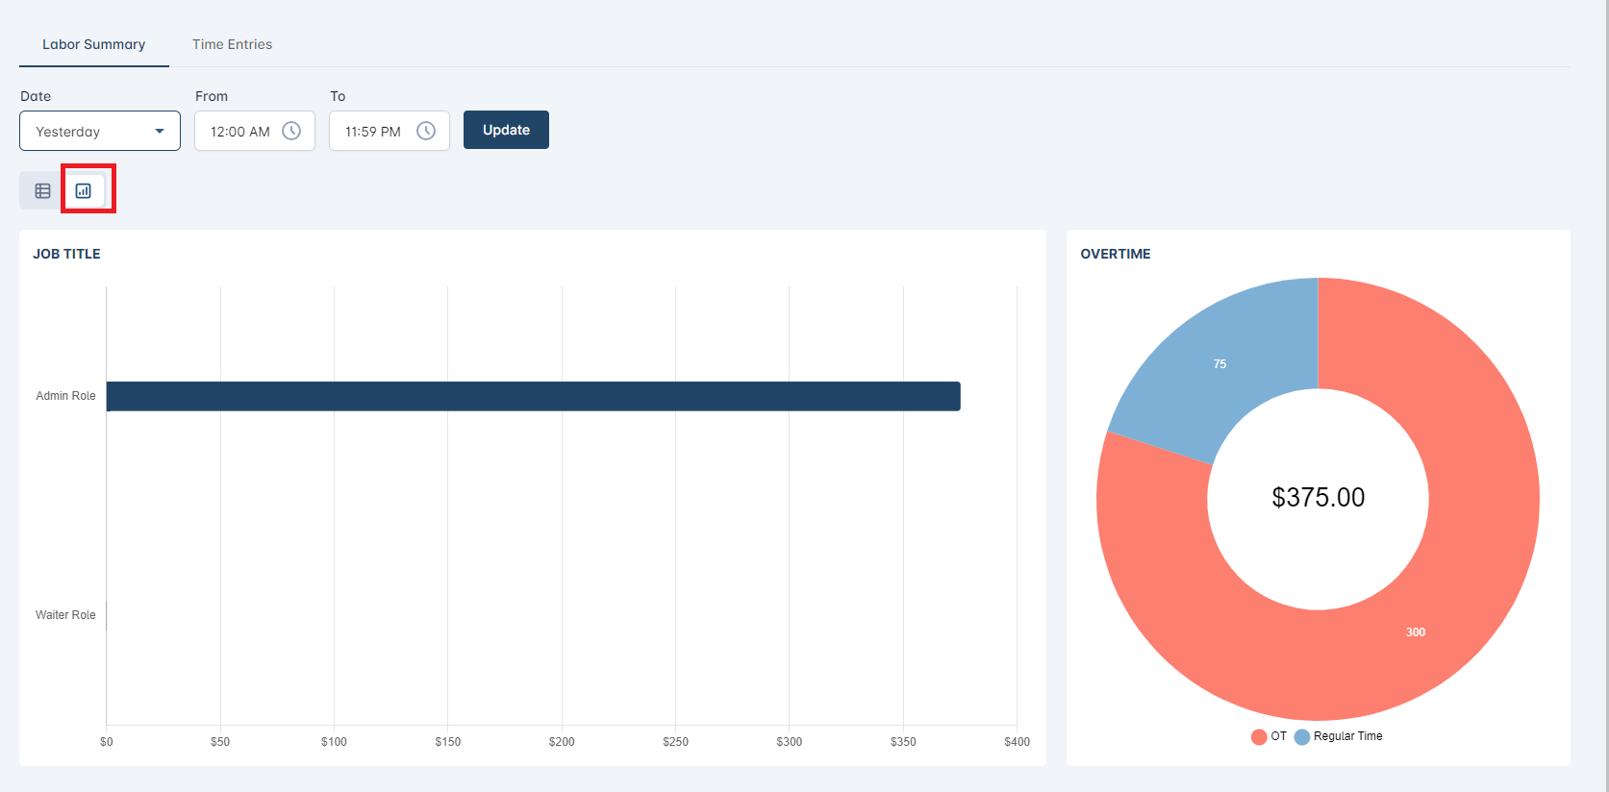Expand date dropdown using caret arrow
The image size is (1609, 792).
(160, 132)
